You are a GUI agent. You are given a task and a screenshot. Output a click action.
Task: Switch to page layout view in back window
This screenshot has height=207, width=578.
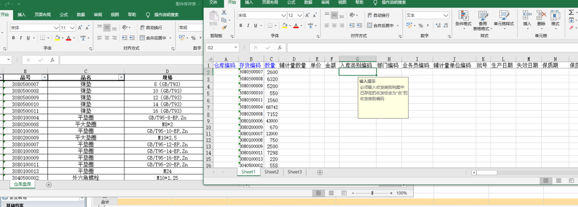(x=331, y=193)
